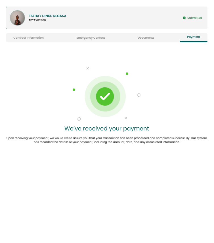This screenshot has width=214, height=243.
Task: Click the reference code EFCEX67460
Action: (37, 20)
